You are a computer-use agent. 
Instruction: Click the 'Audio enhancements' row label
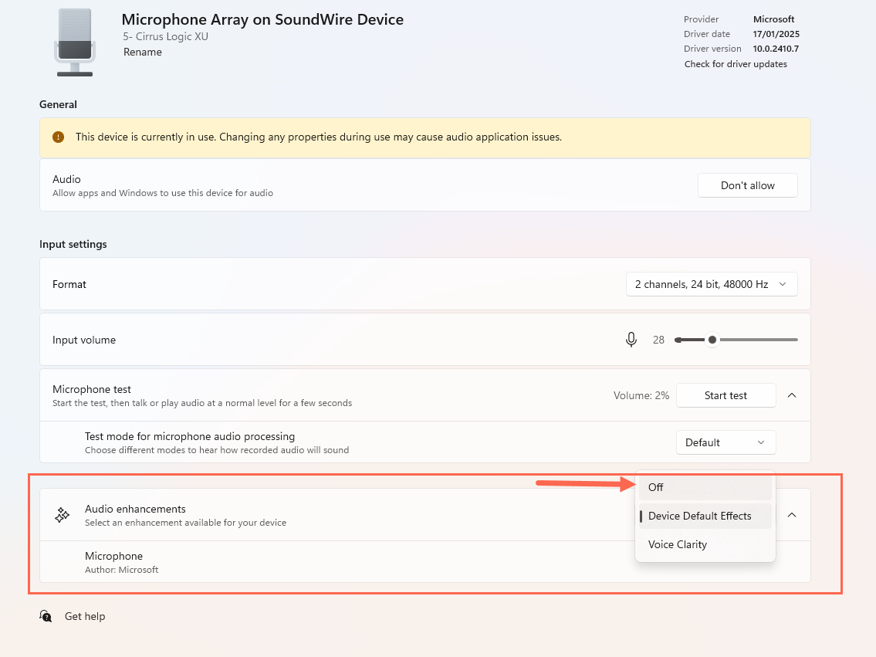pos(135,509)
